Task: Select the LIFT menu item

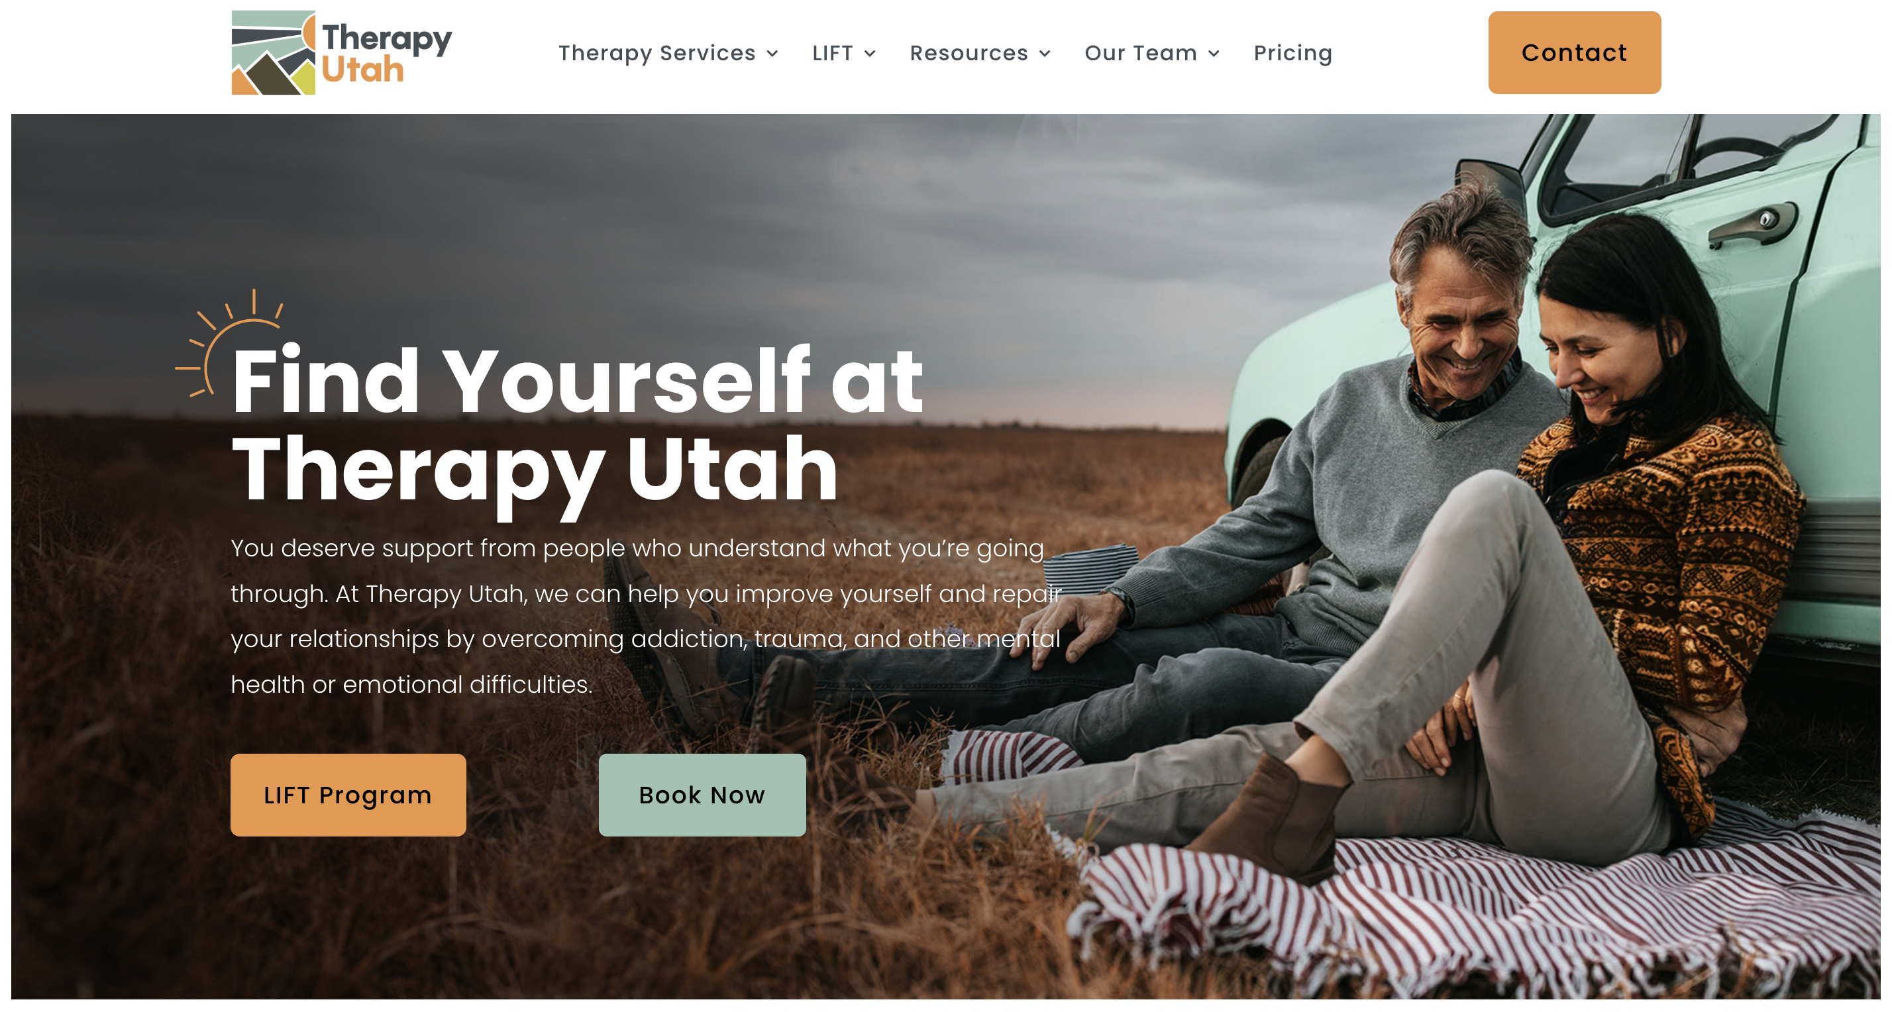Action: [832, 54]
